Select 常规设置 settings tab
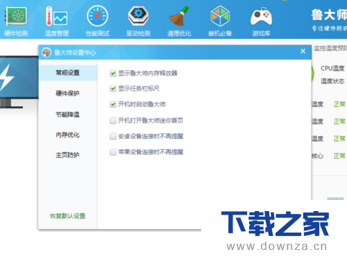Viewport: 347px width, 259px height. pyautogui.click(x=68, y=73)
